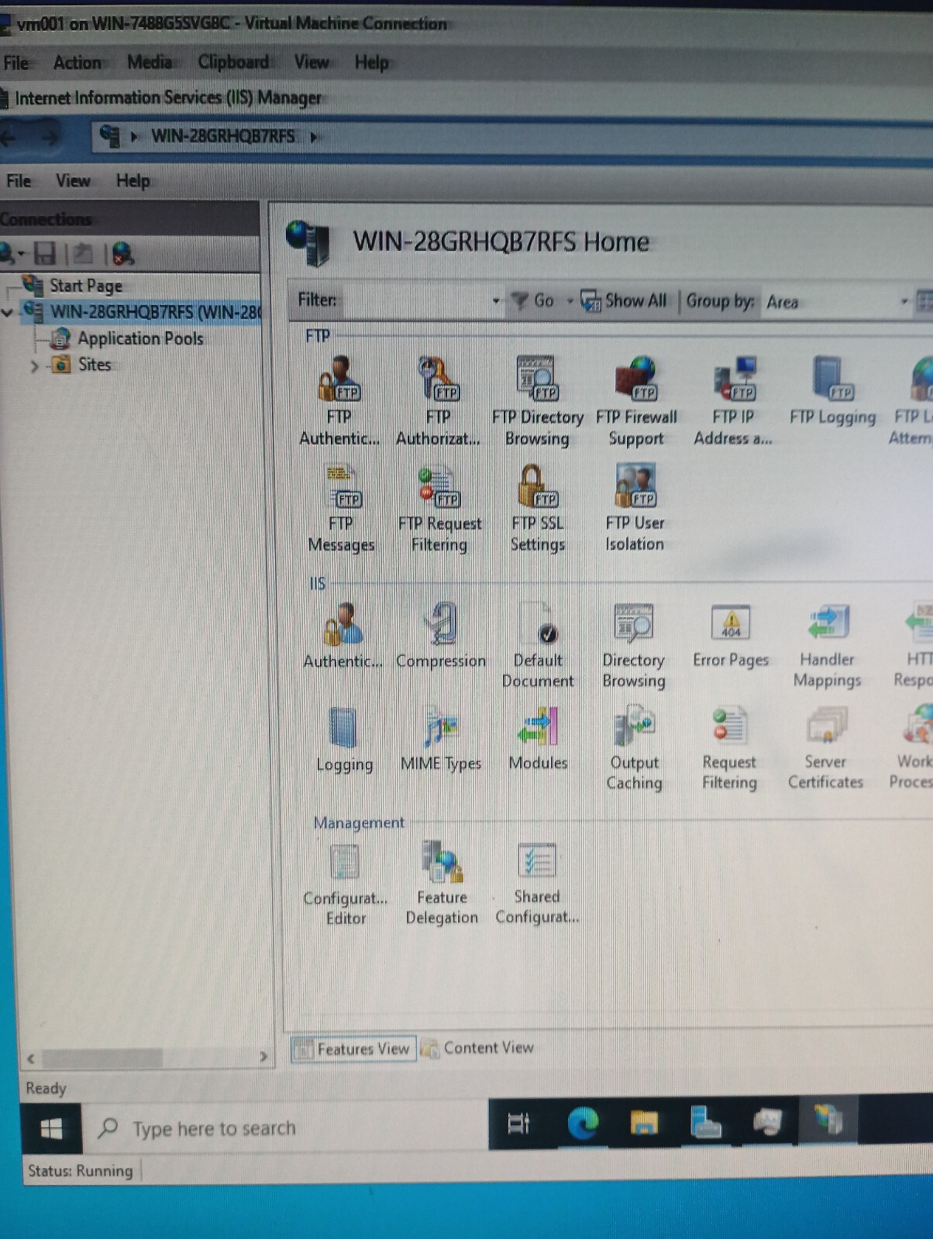
Task: Open the Shared Configuration feature
Action: coord(537,884)
